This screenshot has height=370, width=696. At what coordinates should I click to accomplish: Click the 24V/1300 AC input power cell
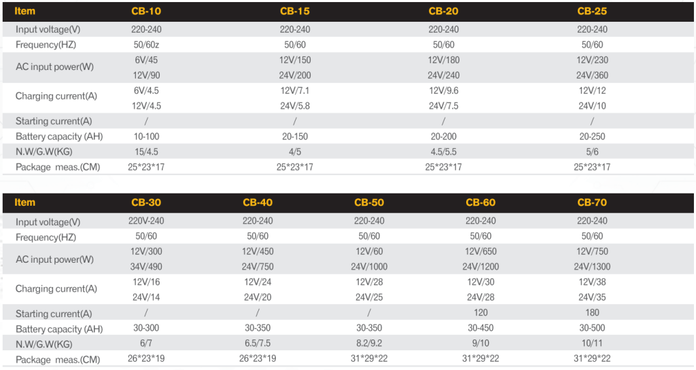[592, 267]
